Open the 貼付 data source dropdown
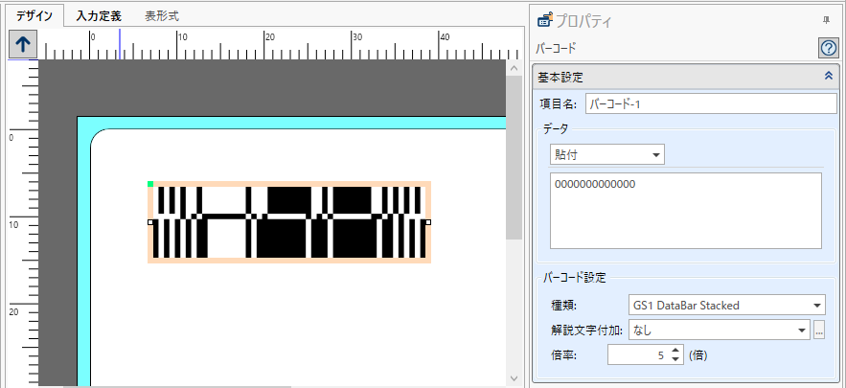This screenshot has width=846, height=388. pos(607,155)
